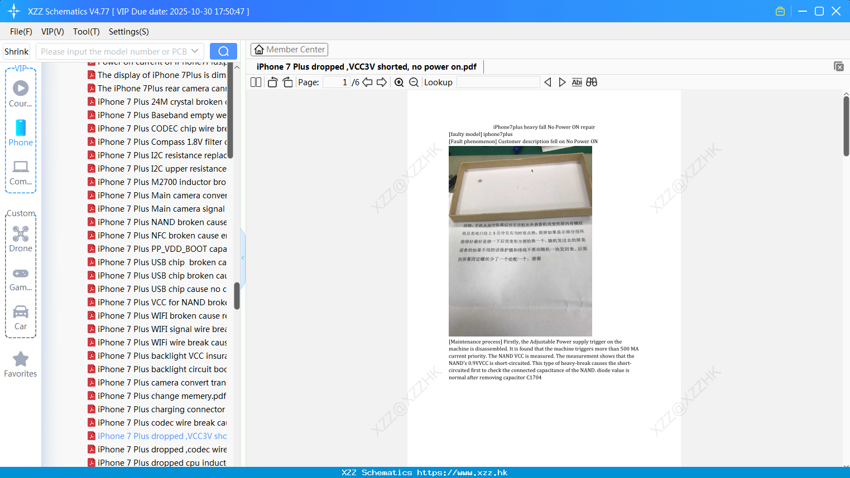
Task: Open the Member Center tab
Action: [x=289, y=50]
